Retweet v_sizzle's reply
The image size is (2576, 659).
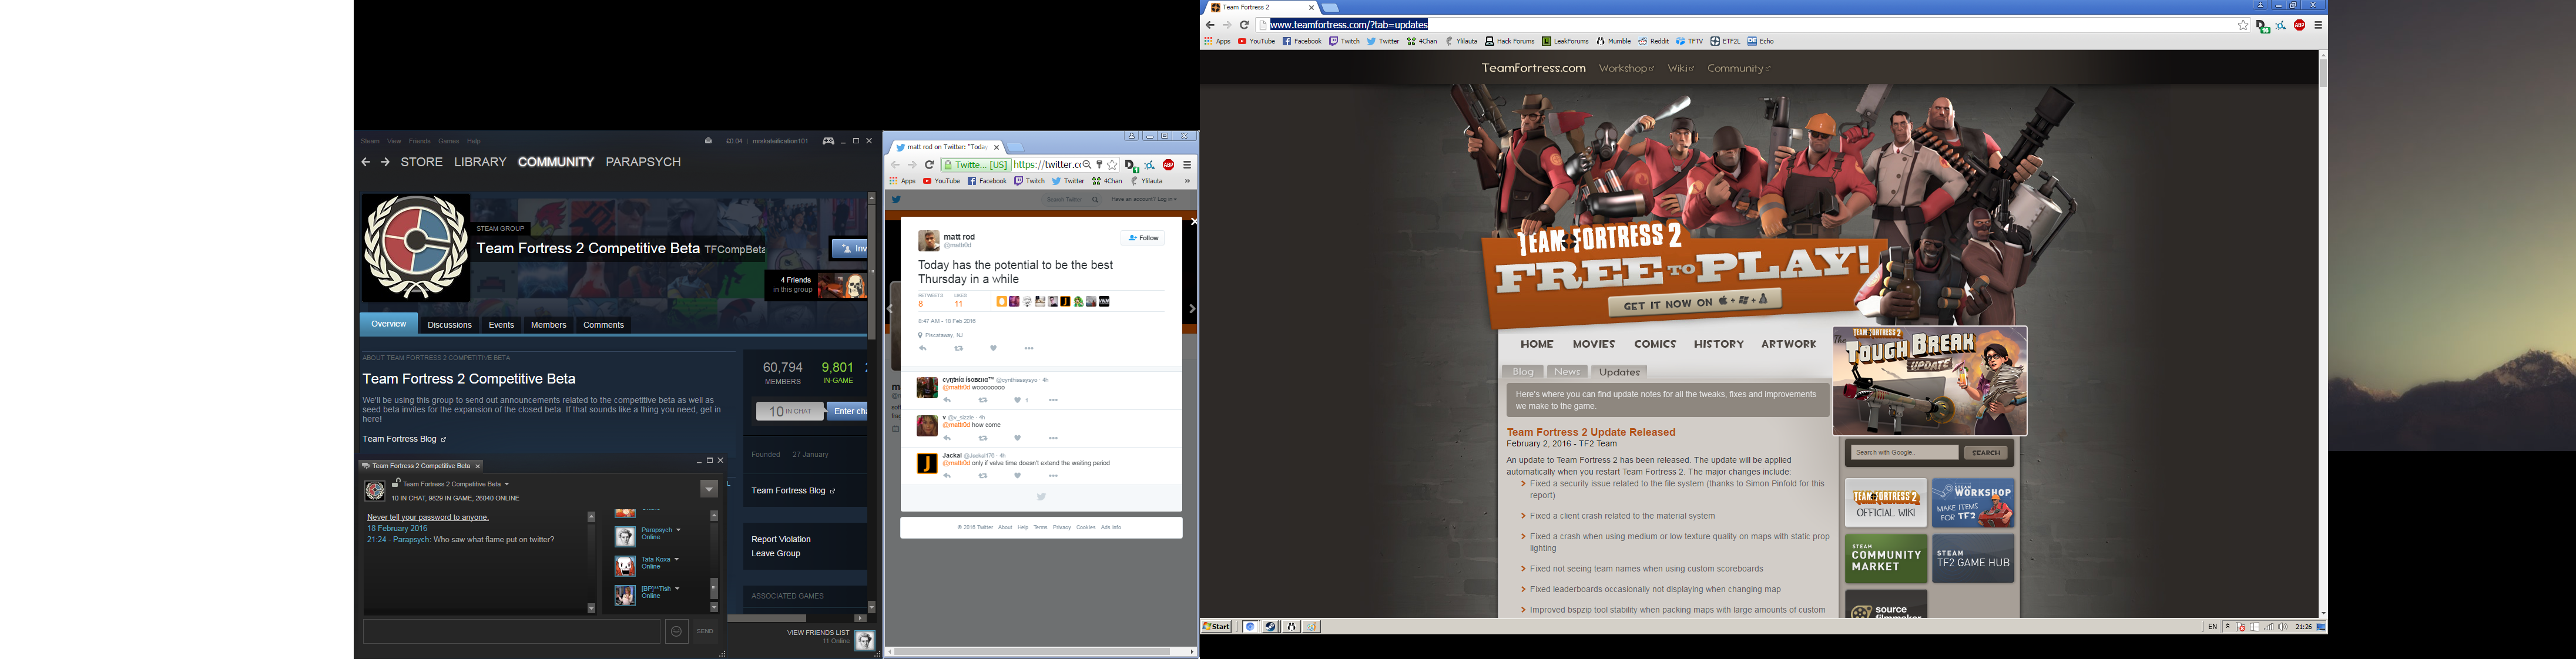pos(982,438)
